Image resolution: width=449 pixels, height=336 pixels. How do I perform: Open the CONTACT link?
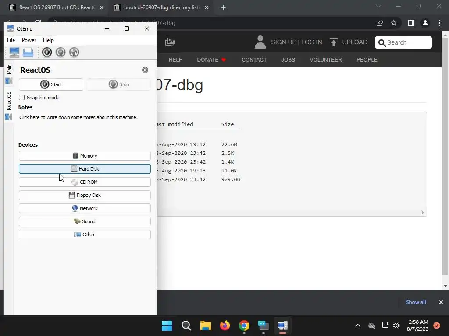(x=254, y=59)
